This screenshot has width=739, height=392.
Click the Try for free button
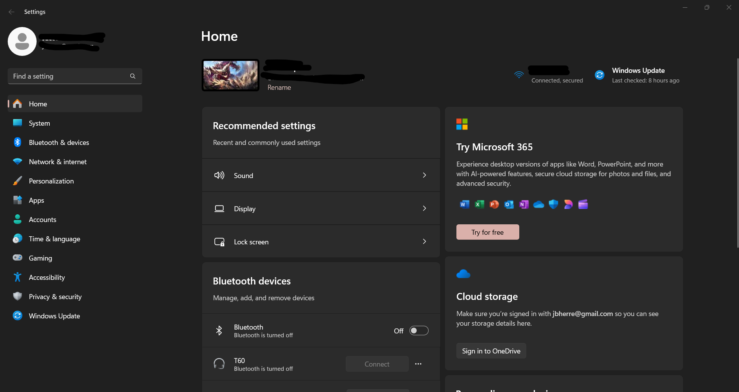(487, 232)
